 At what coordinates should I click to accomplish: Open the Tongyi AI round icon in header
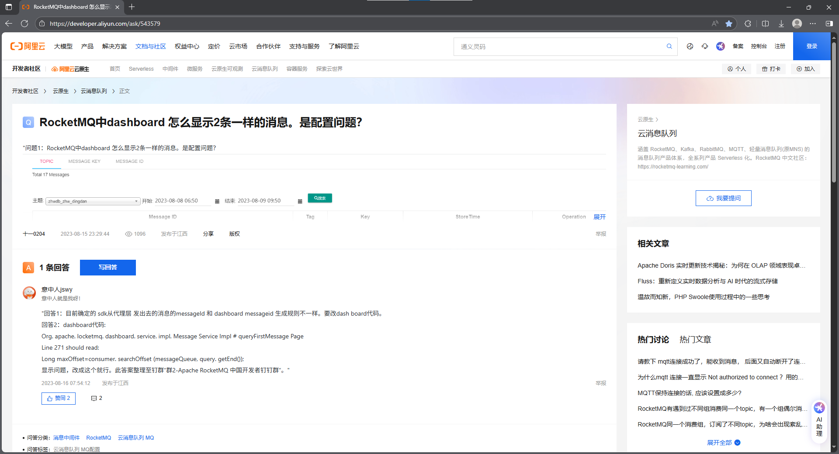tap(721, 46)
